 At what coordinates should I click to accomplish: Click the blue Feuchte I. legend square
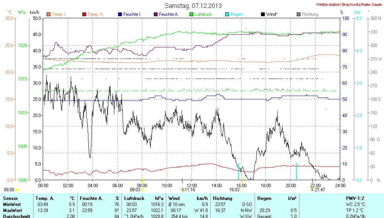[x=120, y=14]
